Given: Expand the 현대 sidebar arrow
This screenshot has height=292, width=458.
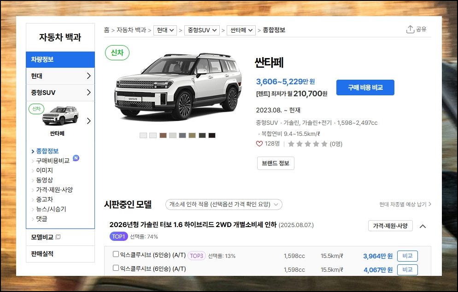Looking at the screenshot, I should (89, 76).
